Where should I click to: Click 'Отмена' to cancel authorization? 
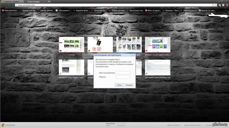pos(129,85)
